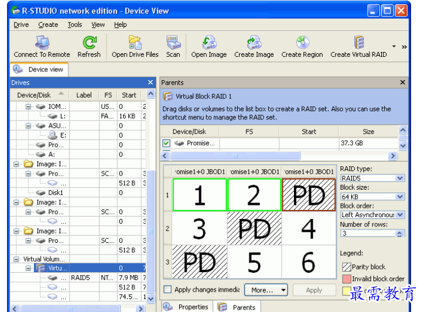Click the Invalid block order legend swatch
Viewport: 421px width, 312px height.
[347, 279]
